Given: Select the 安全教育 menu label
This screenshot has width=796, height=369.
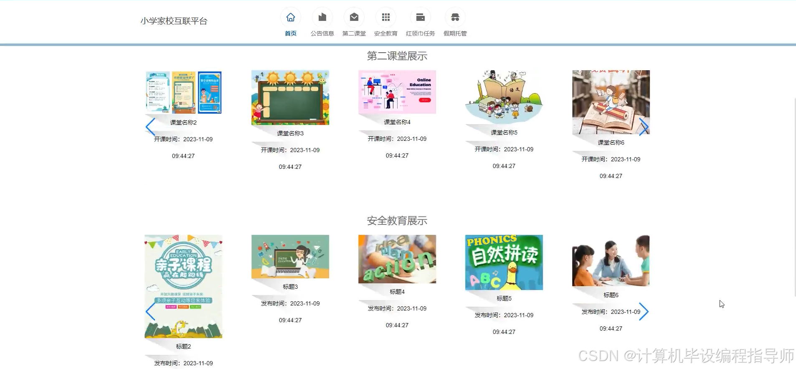Looking at the screenshot, I should pos(386,33).
